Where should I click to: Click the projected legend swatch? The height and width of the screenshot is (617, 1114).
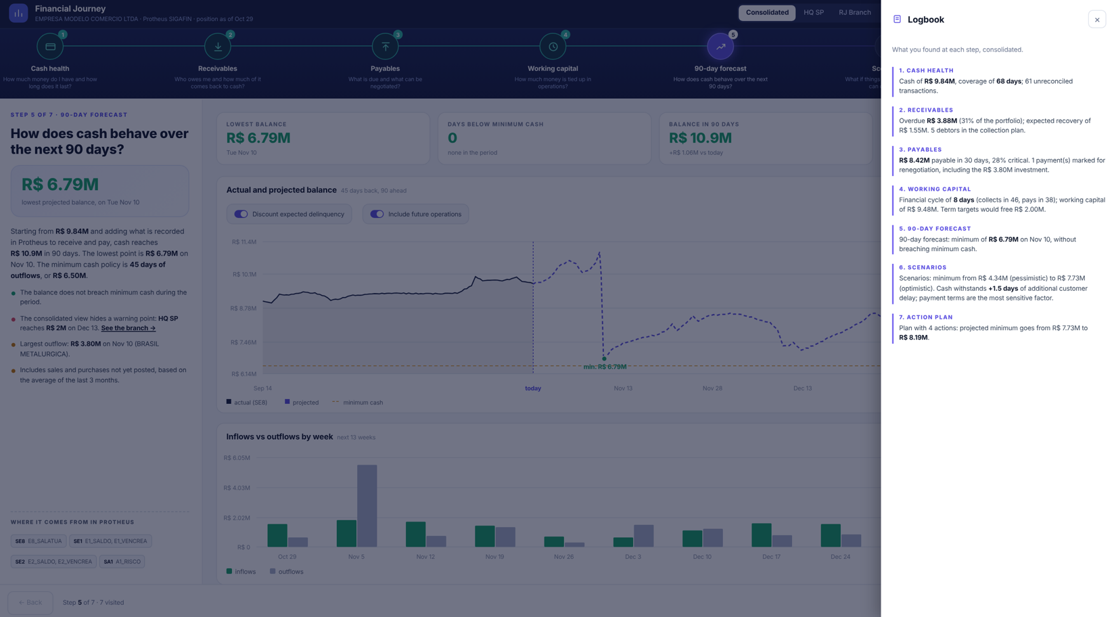(x=287, y=402)
